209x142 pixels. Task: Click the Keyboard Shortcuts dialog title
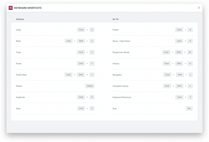(28, 8)
